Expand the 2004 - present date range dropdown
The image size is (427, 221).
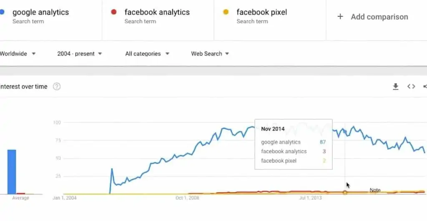click(x=80, y=54)
